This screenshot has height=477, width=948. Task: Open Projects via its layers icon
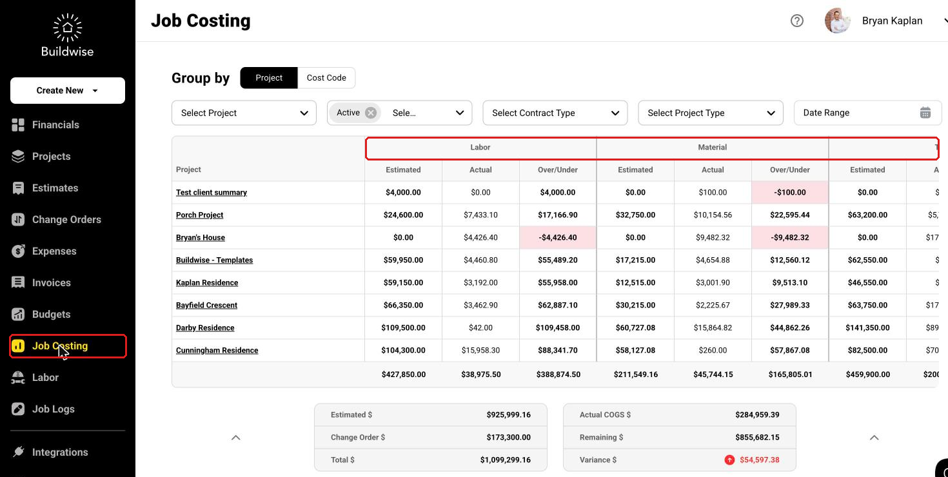[18, 157]
